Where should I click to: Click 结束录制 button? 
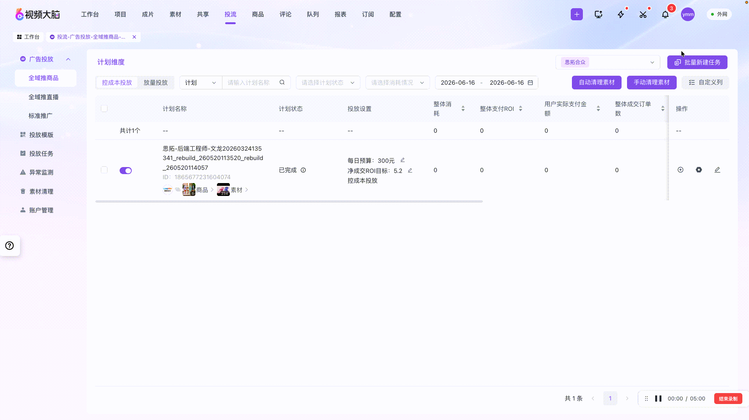tap(728, 399)
